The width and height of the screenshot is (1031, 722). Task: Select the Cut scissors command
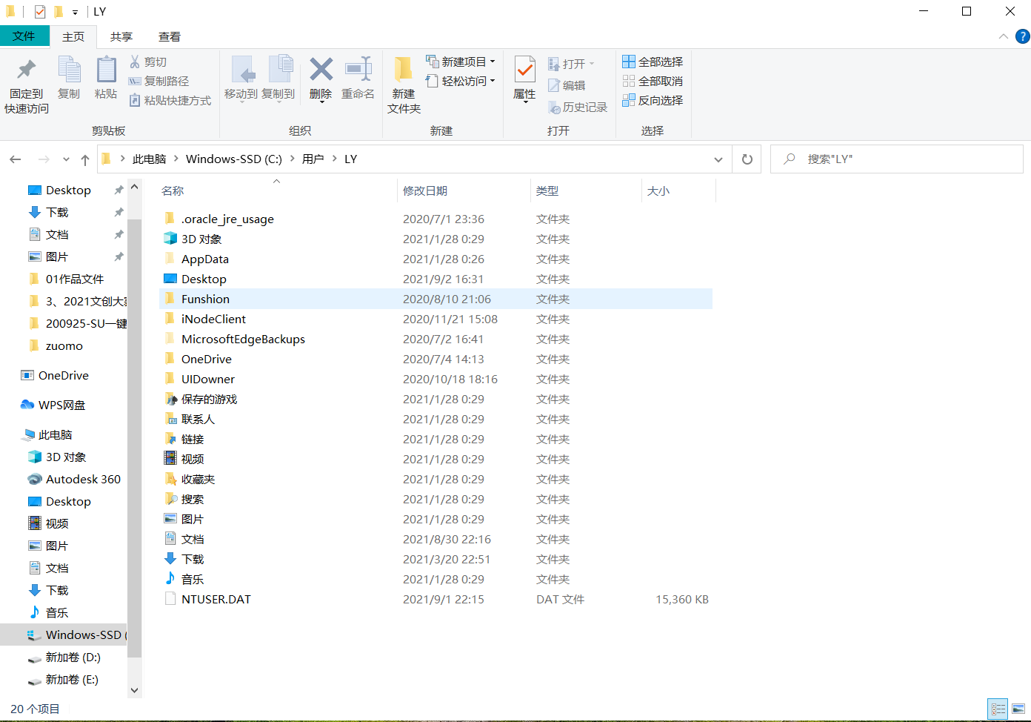(x=148, y=62)
